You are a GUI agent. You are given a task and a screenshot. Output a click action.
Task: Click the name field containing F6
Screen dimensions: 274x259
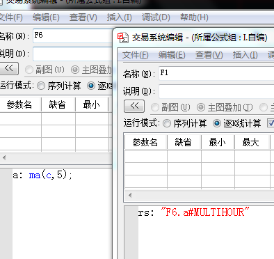pyautogui.click(x=72, y=36)
